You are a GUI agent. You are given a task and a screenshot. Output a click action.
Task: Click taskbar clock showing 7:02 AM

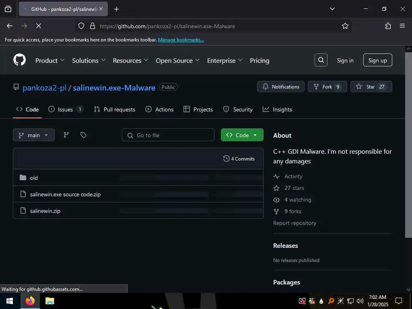tap(377, 301)
